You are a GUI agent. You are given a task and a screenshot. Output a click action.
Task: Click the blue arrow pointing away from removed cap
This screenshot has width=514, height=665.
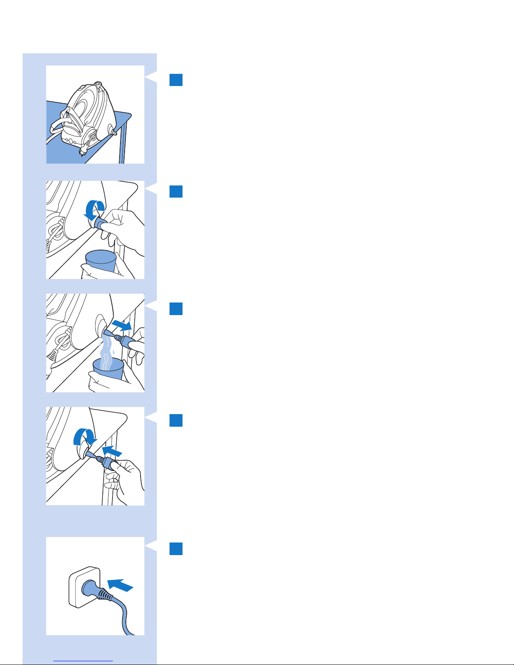[x=121, y=325]
